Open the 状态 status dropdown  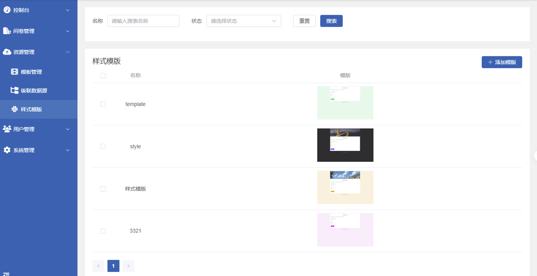coord(244,21)
